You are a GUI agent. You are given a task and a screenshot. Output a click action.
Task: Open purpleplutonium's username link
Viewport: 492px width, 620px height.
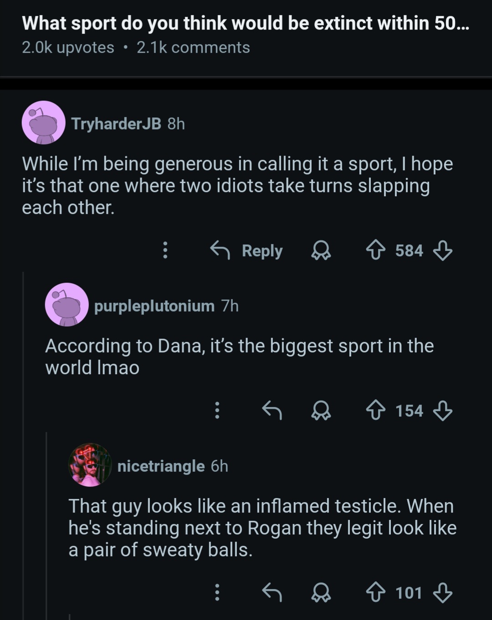click(x=154, y=306)
